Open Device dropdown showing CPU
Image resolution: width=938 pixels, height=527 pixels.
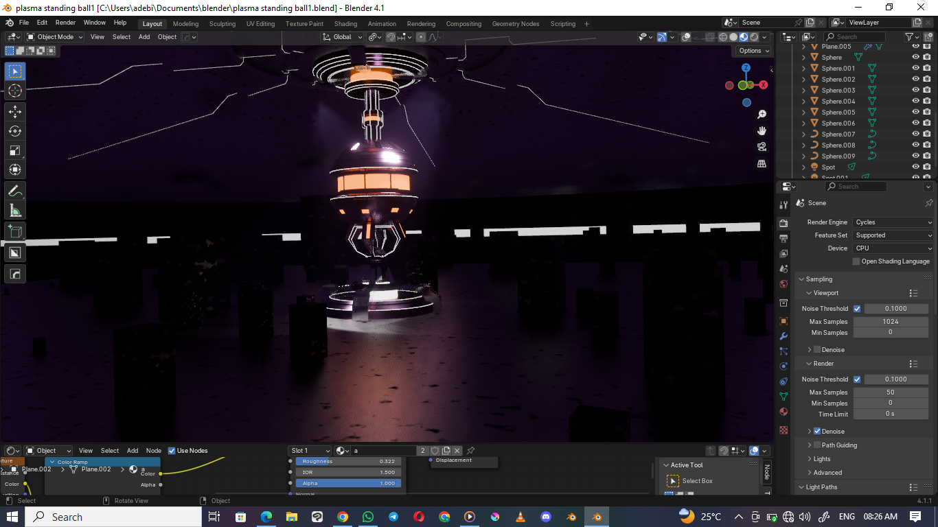click(x=893, y=248)
